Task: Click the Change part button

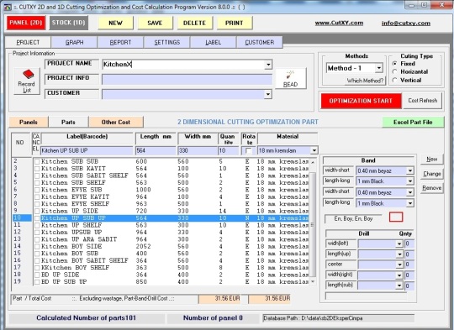Action: point(431,174)
